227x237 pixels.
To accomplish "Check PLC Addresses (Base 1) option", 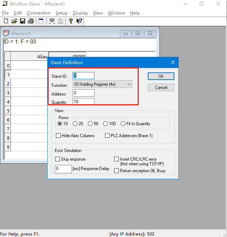I will tap(107, 136).
